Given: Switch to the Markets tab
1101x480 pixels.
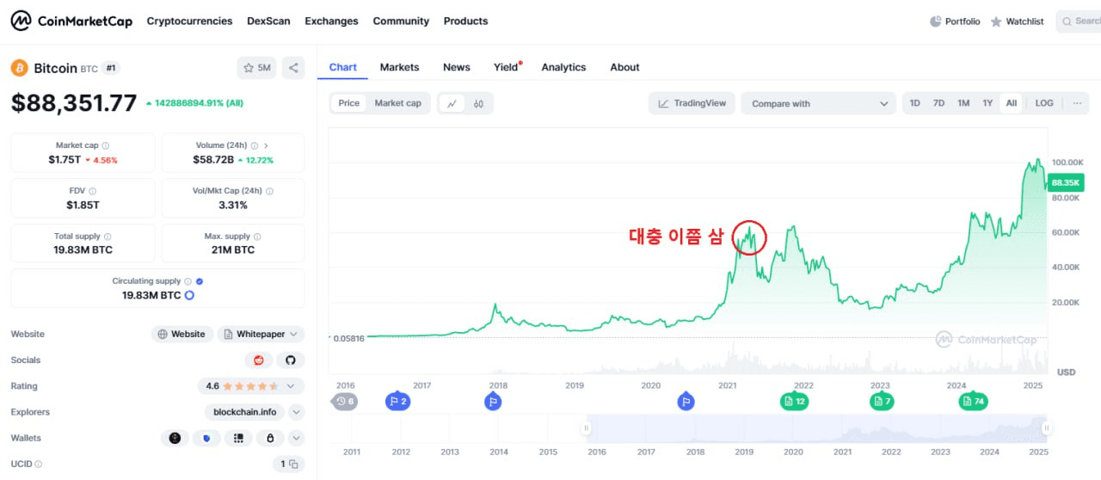Looking at the screenshot, I should (399, 67).
